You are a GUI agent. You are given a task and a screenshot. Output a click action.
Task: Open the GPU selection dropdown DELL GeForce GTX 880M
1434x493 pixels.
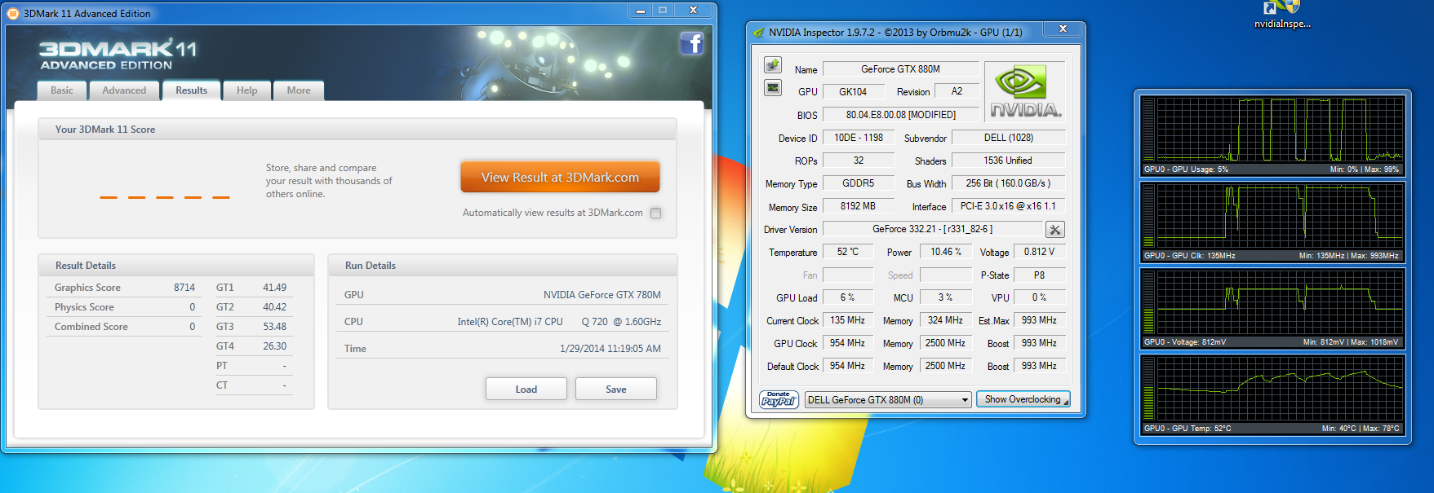pos(888,399)
